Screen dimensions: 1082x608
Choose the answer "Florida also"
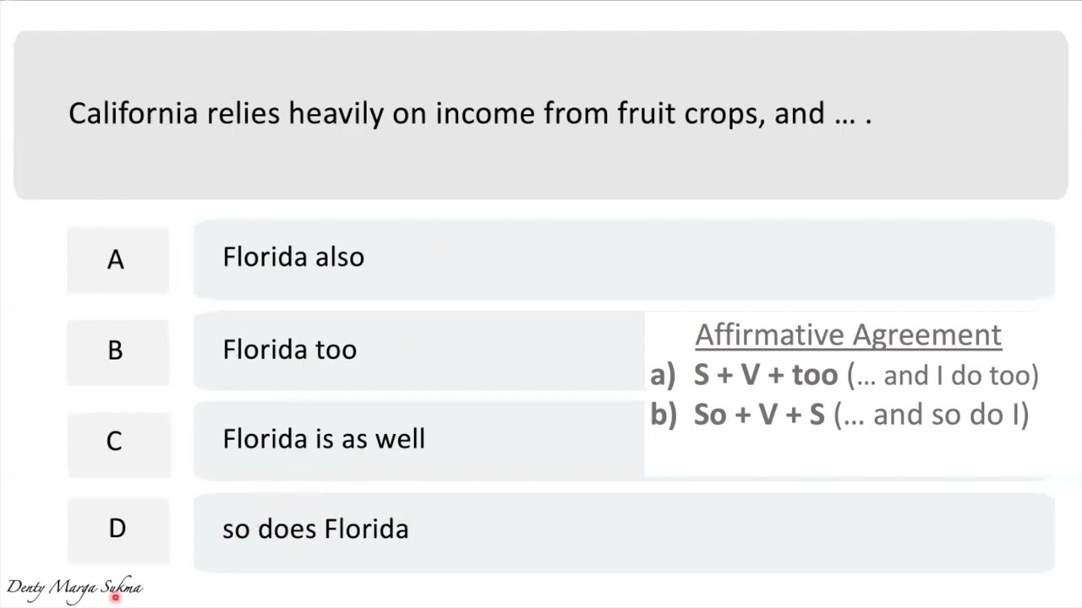pyautogui.click(x=293, y=258)
